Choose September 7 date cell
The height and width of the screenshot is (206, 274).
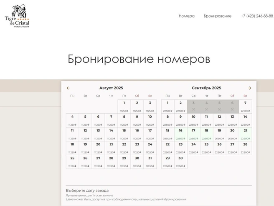pos(246,107)
